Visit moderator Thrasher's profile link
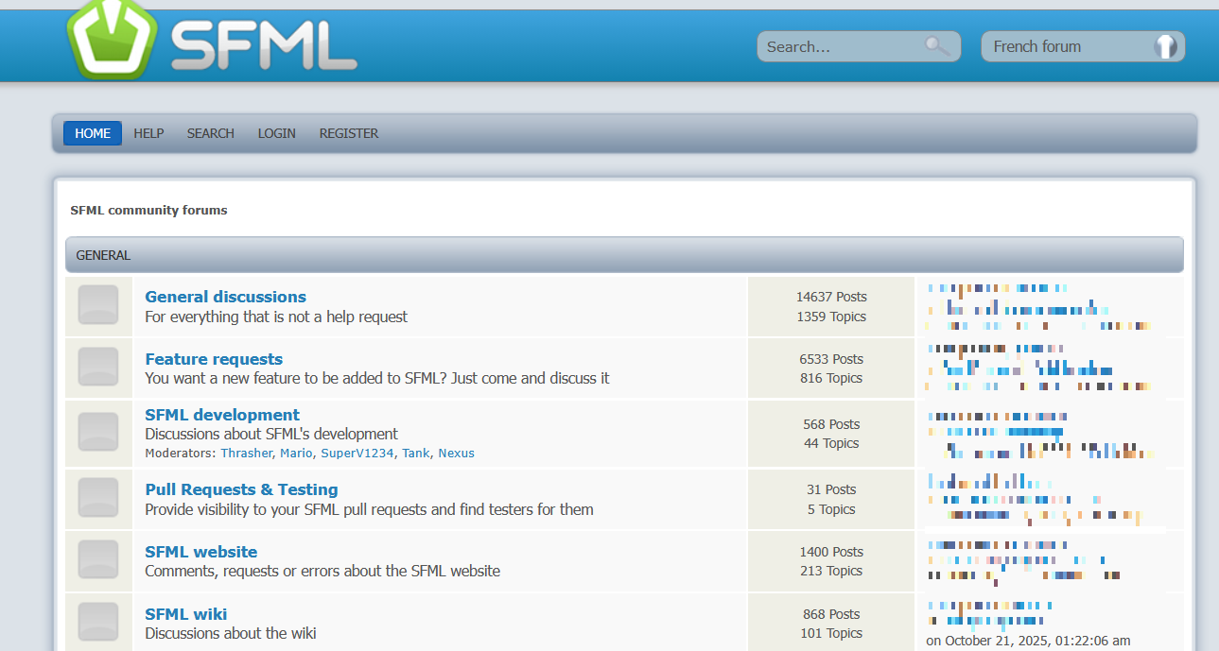Image resolution: width=1219 pixels, height=651 pixels. point(247,454)
